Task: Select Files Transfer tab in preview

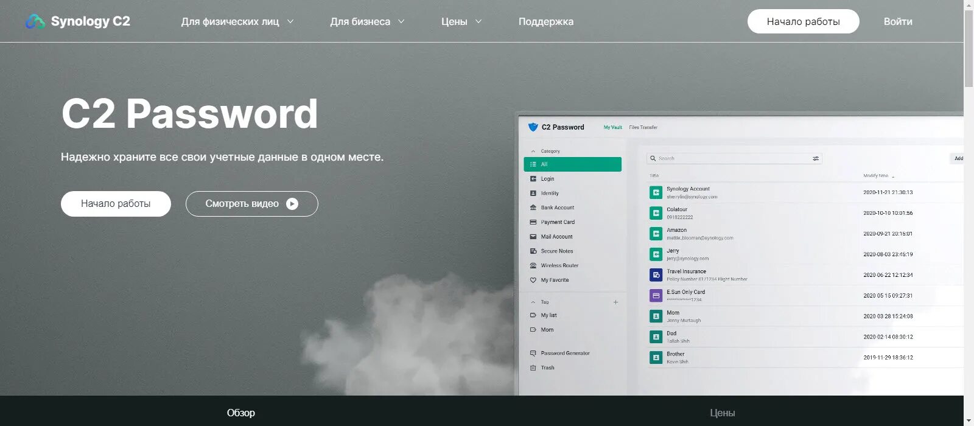Action: click(x=643, y=127)
